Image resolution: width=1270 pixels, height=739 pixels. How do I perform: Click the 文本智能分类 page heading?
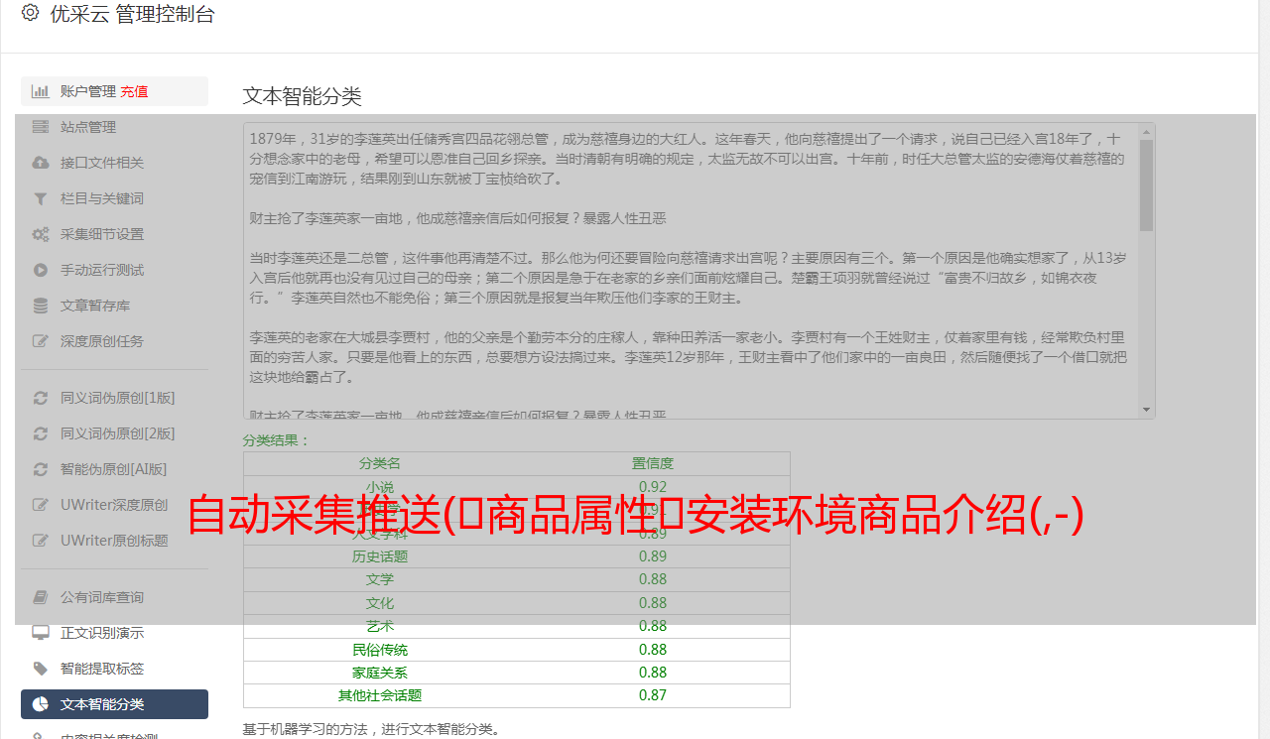303,96
